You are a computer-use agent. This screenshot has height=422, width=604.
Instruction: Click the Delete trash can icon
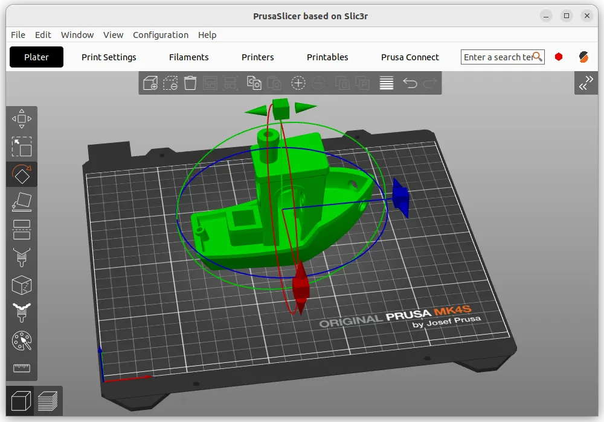(190, 83)
